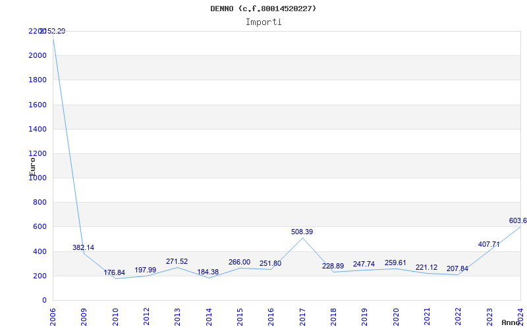Click the 228.89 data label

click(x=333, y=266)
